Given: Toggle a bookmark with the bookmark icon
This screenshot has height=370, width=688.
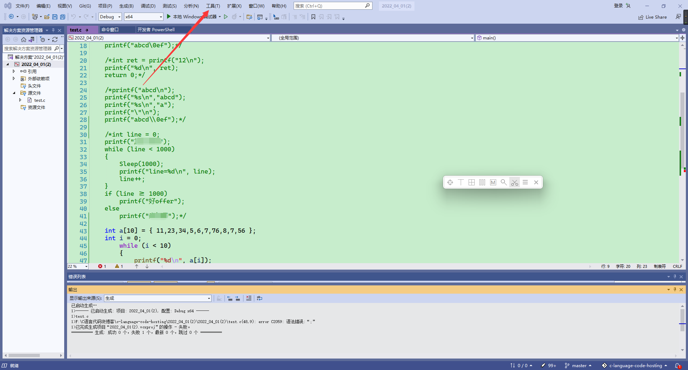Looking at the screenshot, I should (x=313, y=17).
